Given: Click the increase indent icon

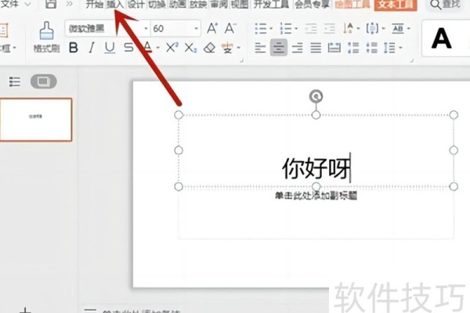Looking at the screenshot, I should (329, 29).
